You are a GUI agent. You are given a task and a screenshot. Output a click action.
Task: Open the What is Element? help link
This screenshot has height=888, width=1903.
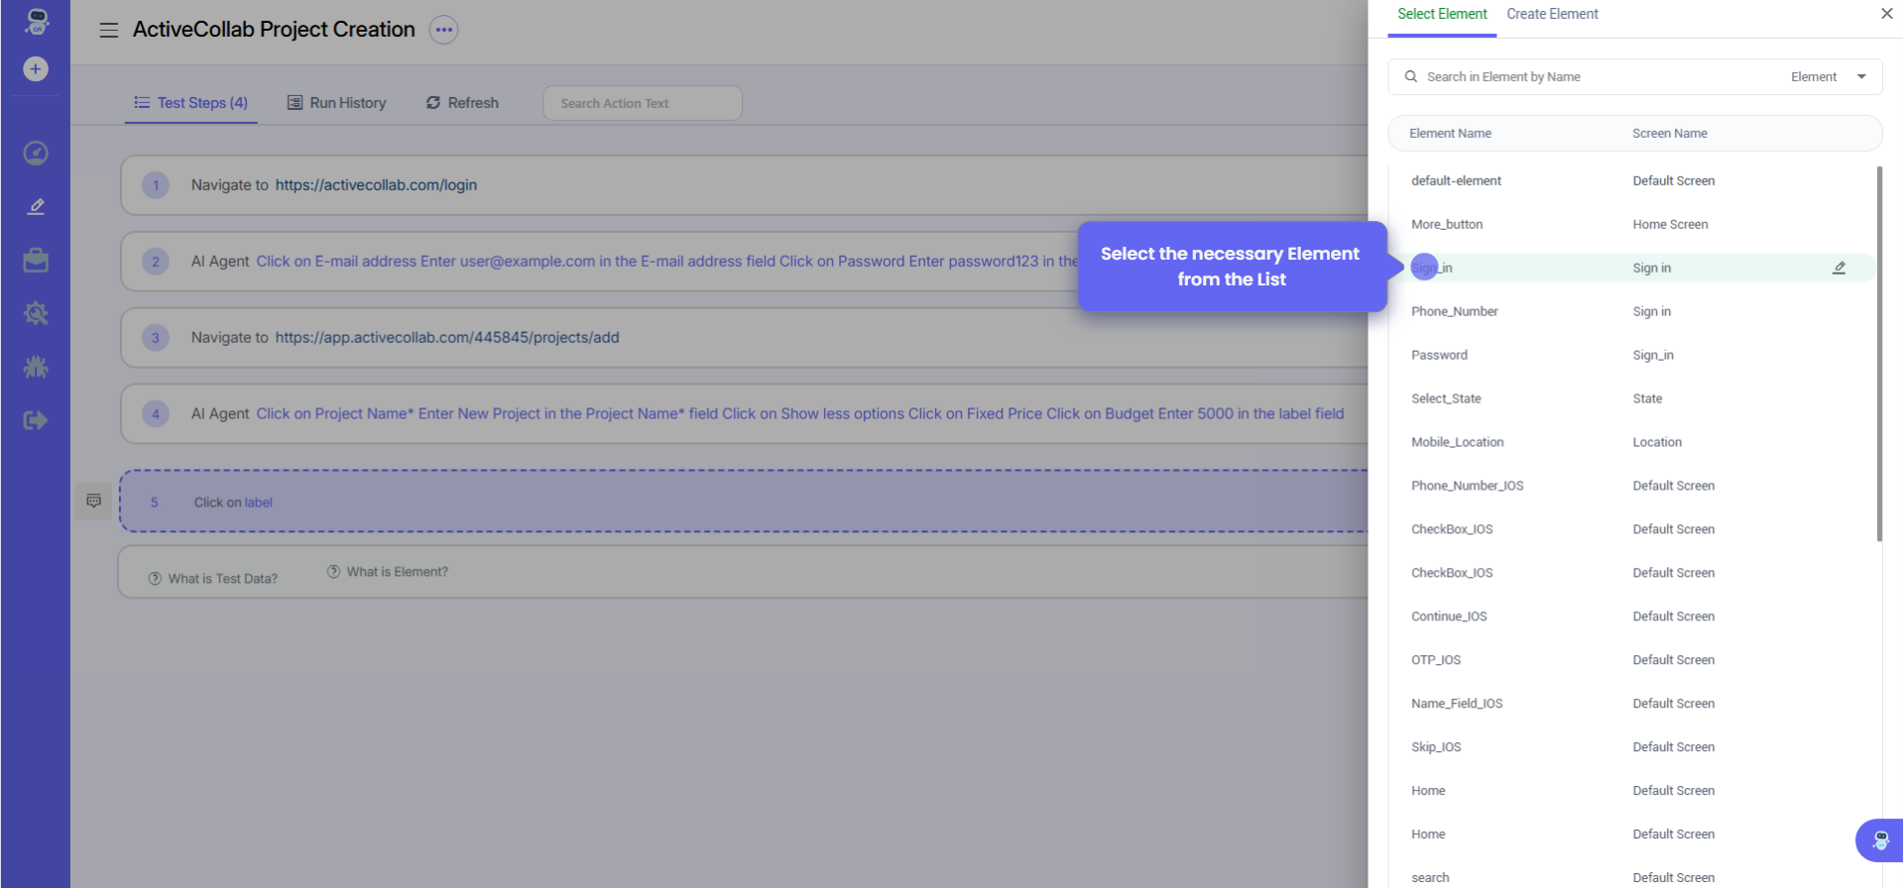(397, 572)
